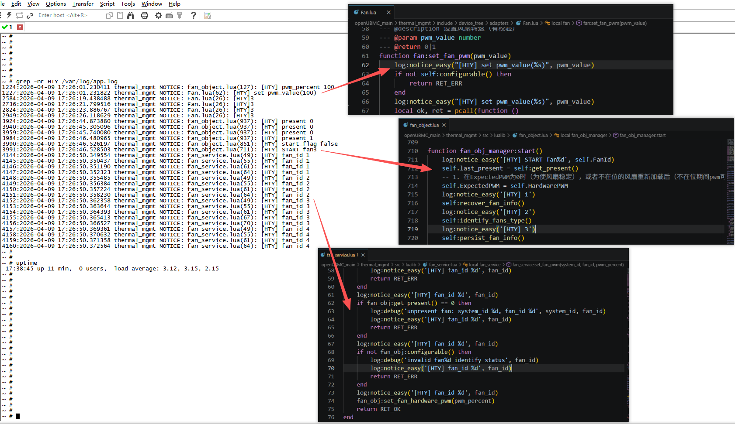
Task: Click the keyboard keymap editor icon
Action: 169,15
